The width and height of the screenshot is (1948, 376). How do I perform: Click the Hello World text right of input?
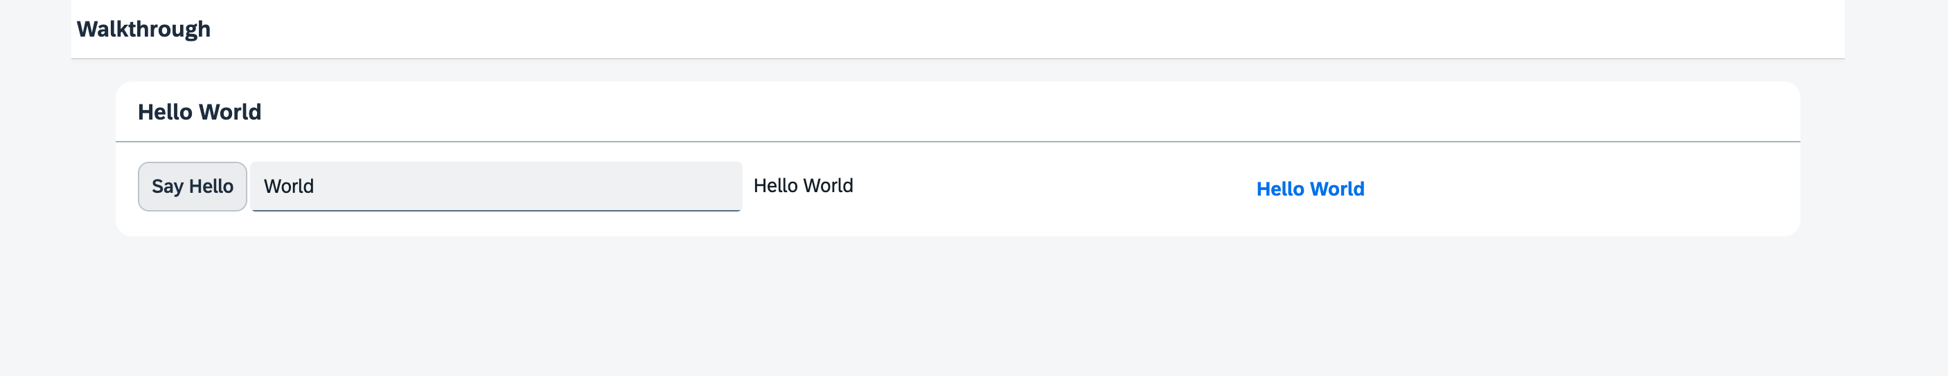point(802,186)
